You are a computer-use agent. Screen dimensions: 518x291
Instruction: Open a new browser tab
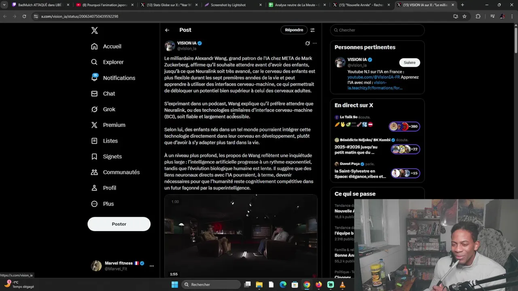click(463, 5)
